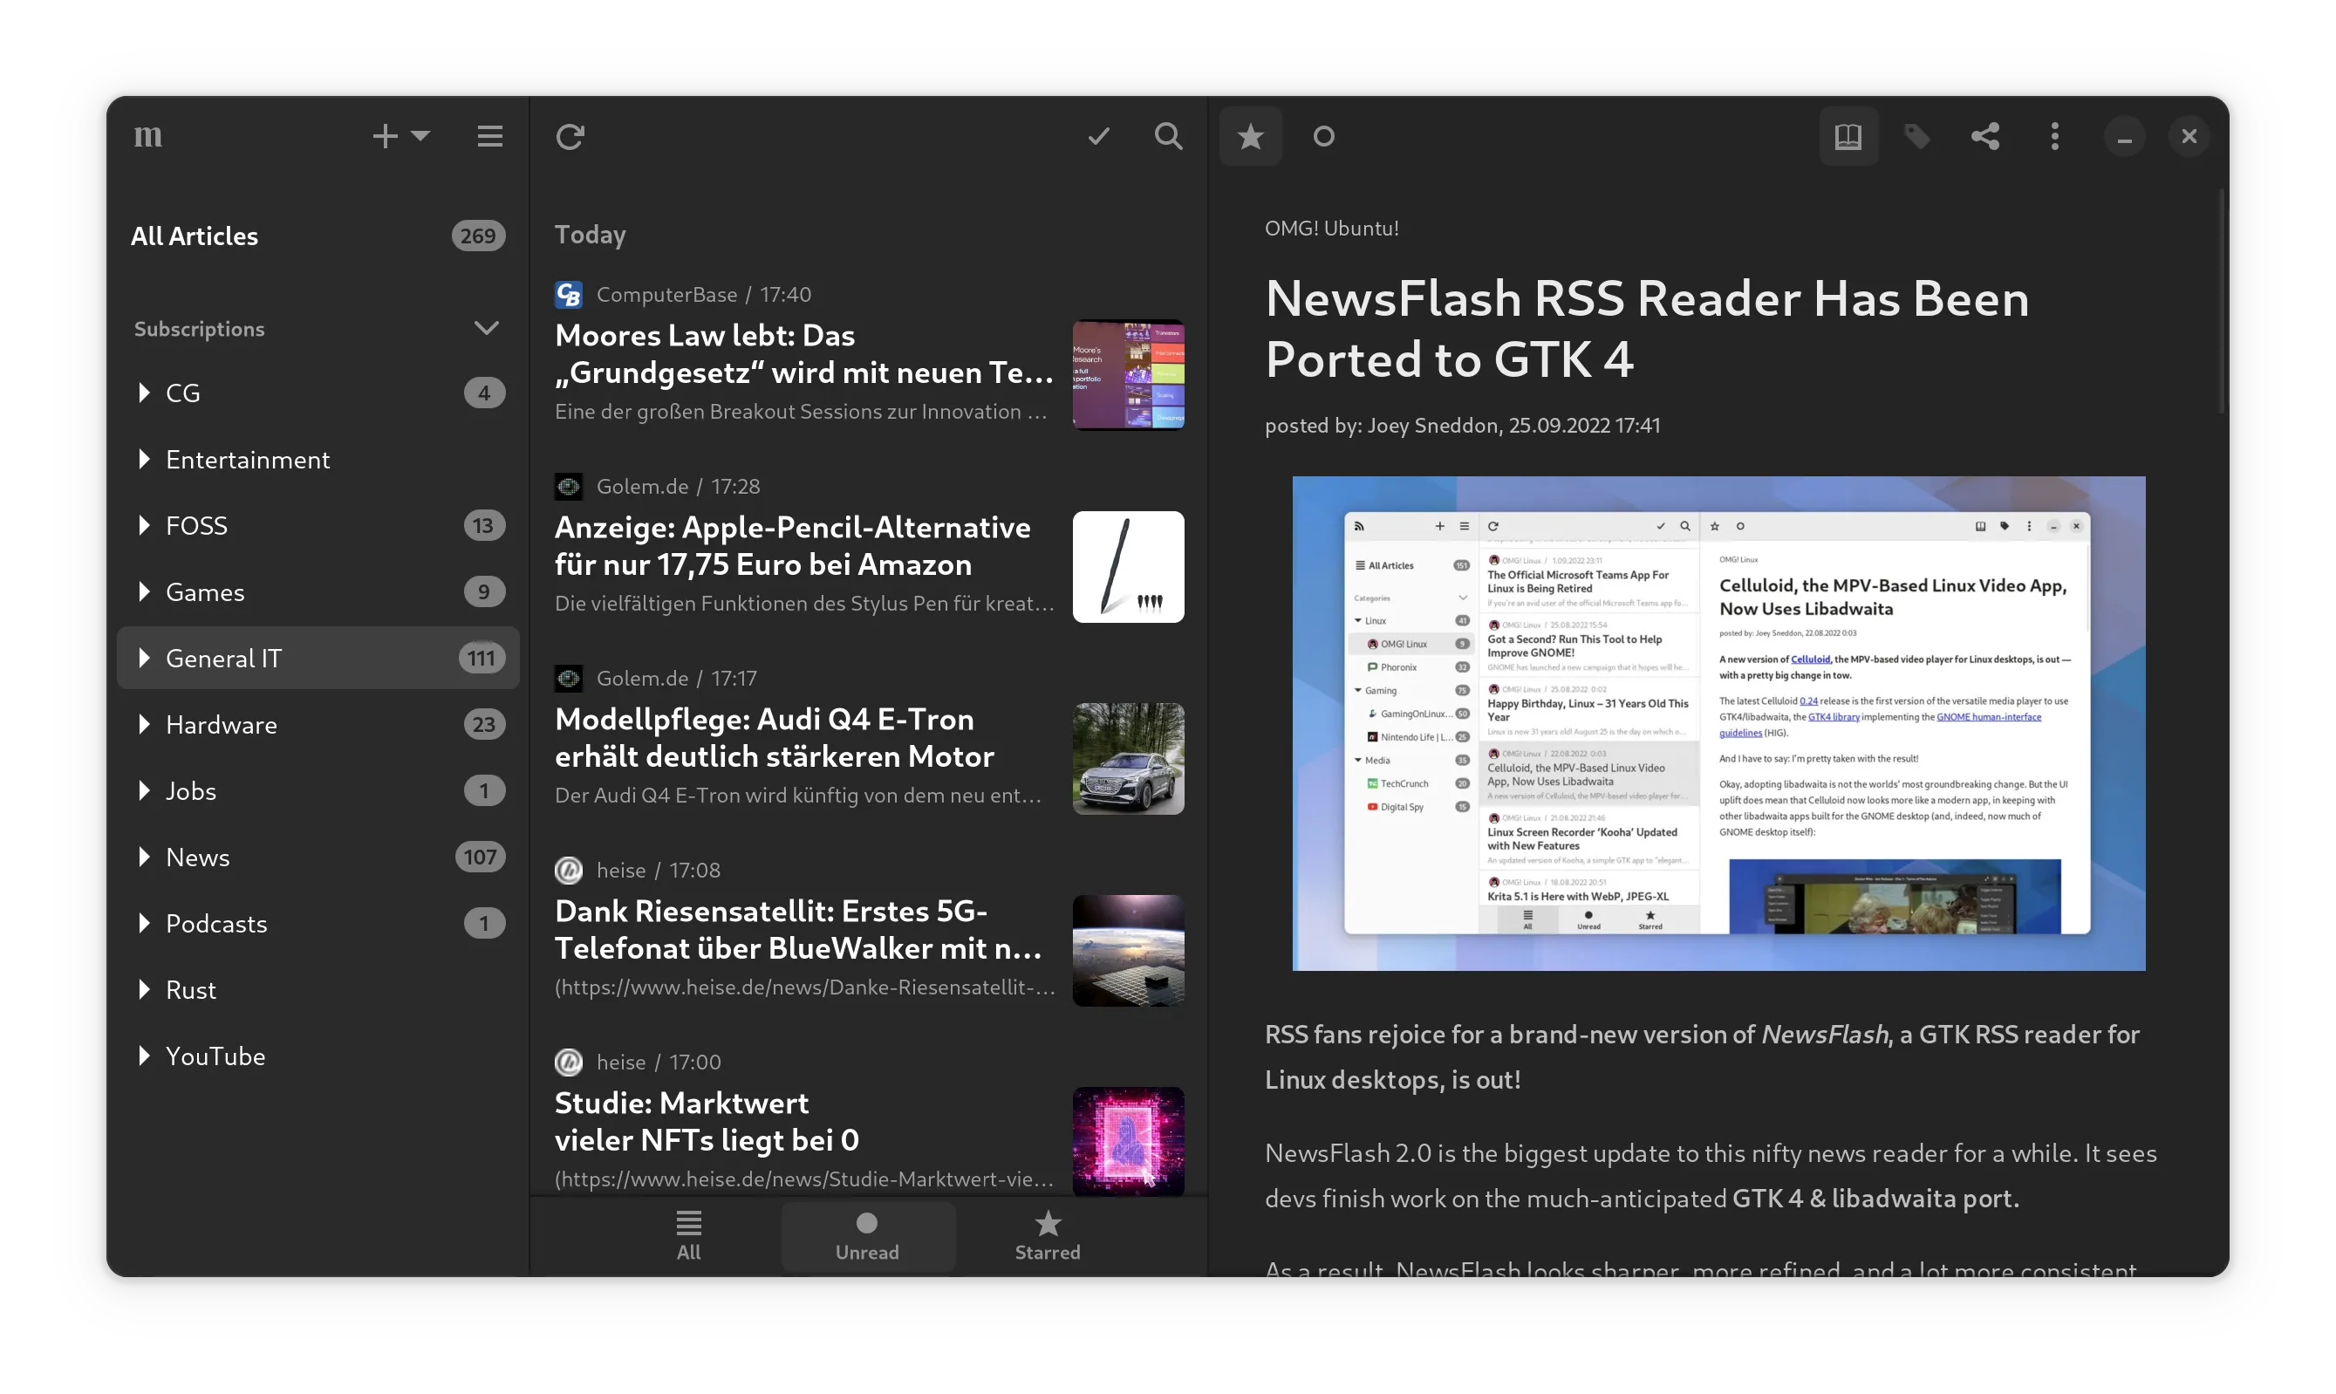
Task: Open the hamburger main menu
Action: pyautogui.click(x=489, y=137)
